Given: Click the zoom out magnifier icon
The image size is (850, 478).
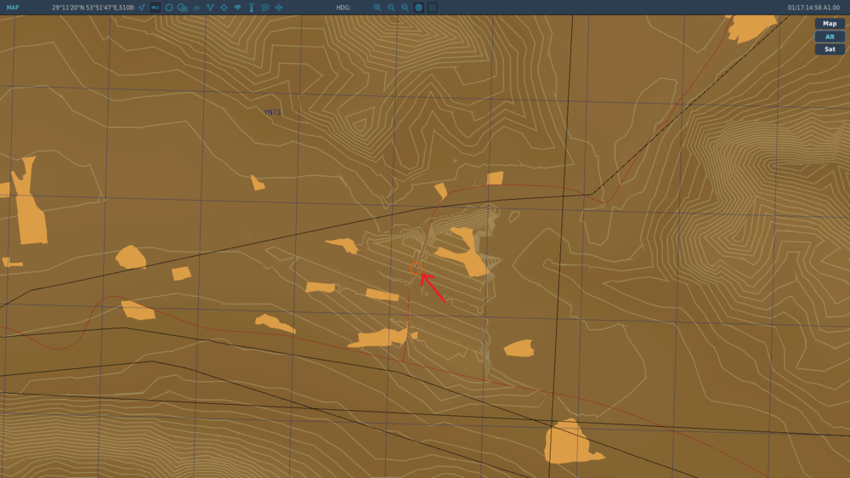Looking at the screenshot, I should 391,8.
